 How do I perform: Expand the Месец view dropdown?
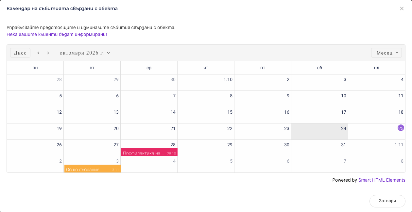click(x=386, y=53)
